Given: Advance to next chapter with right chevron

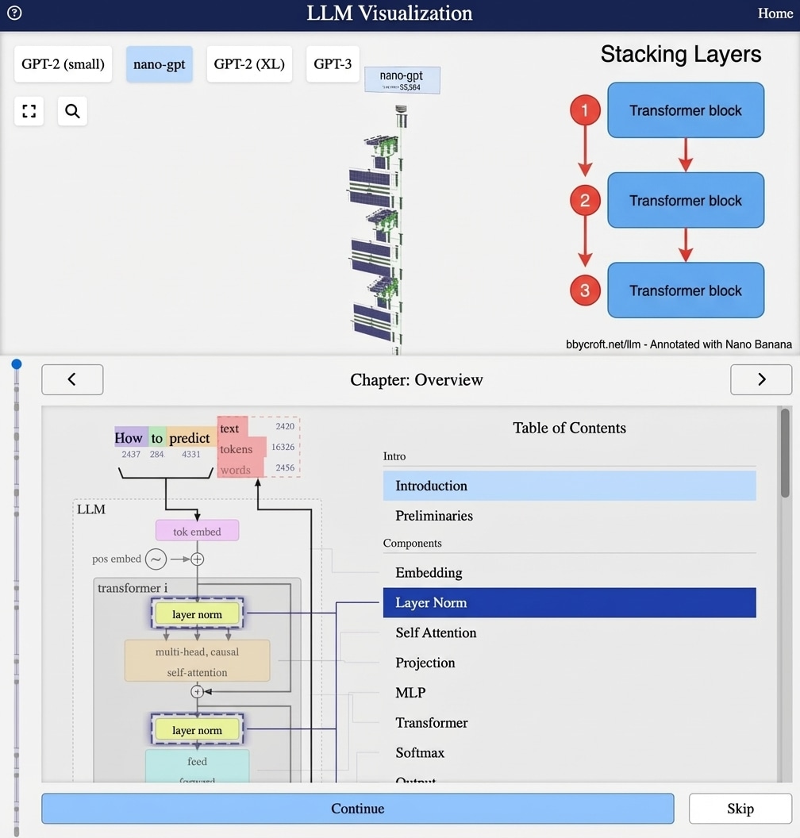Looking at the screenshot, I should 760,379.
